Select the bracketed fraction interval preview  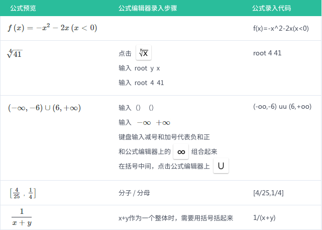click(x=23, y=193)
